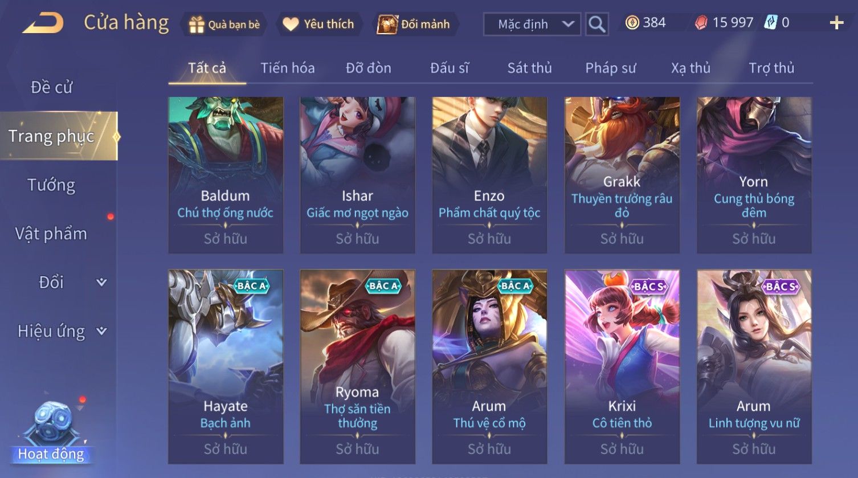Open the search magnifier icon
The image size is (858, 478).
coord(596,24)
